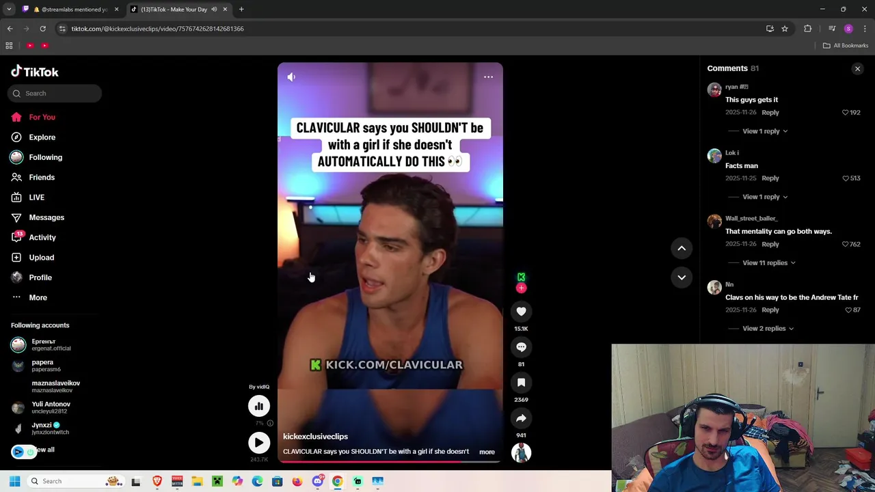Reply to 'Facts man' comment
This screenshot has height=492, width=875.
coord(770,178)
